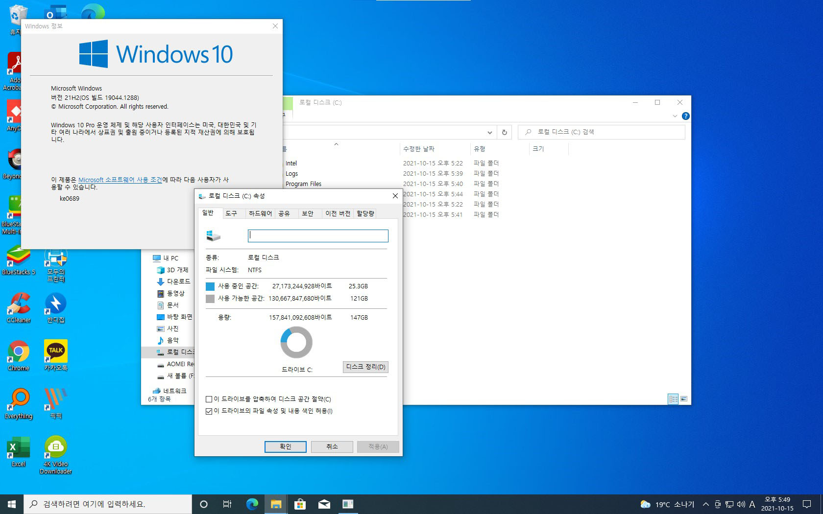823x514 pixels.
Task: Launch BlueStacks 5 desktop icon
Action: (19, 260)
